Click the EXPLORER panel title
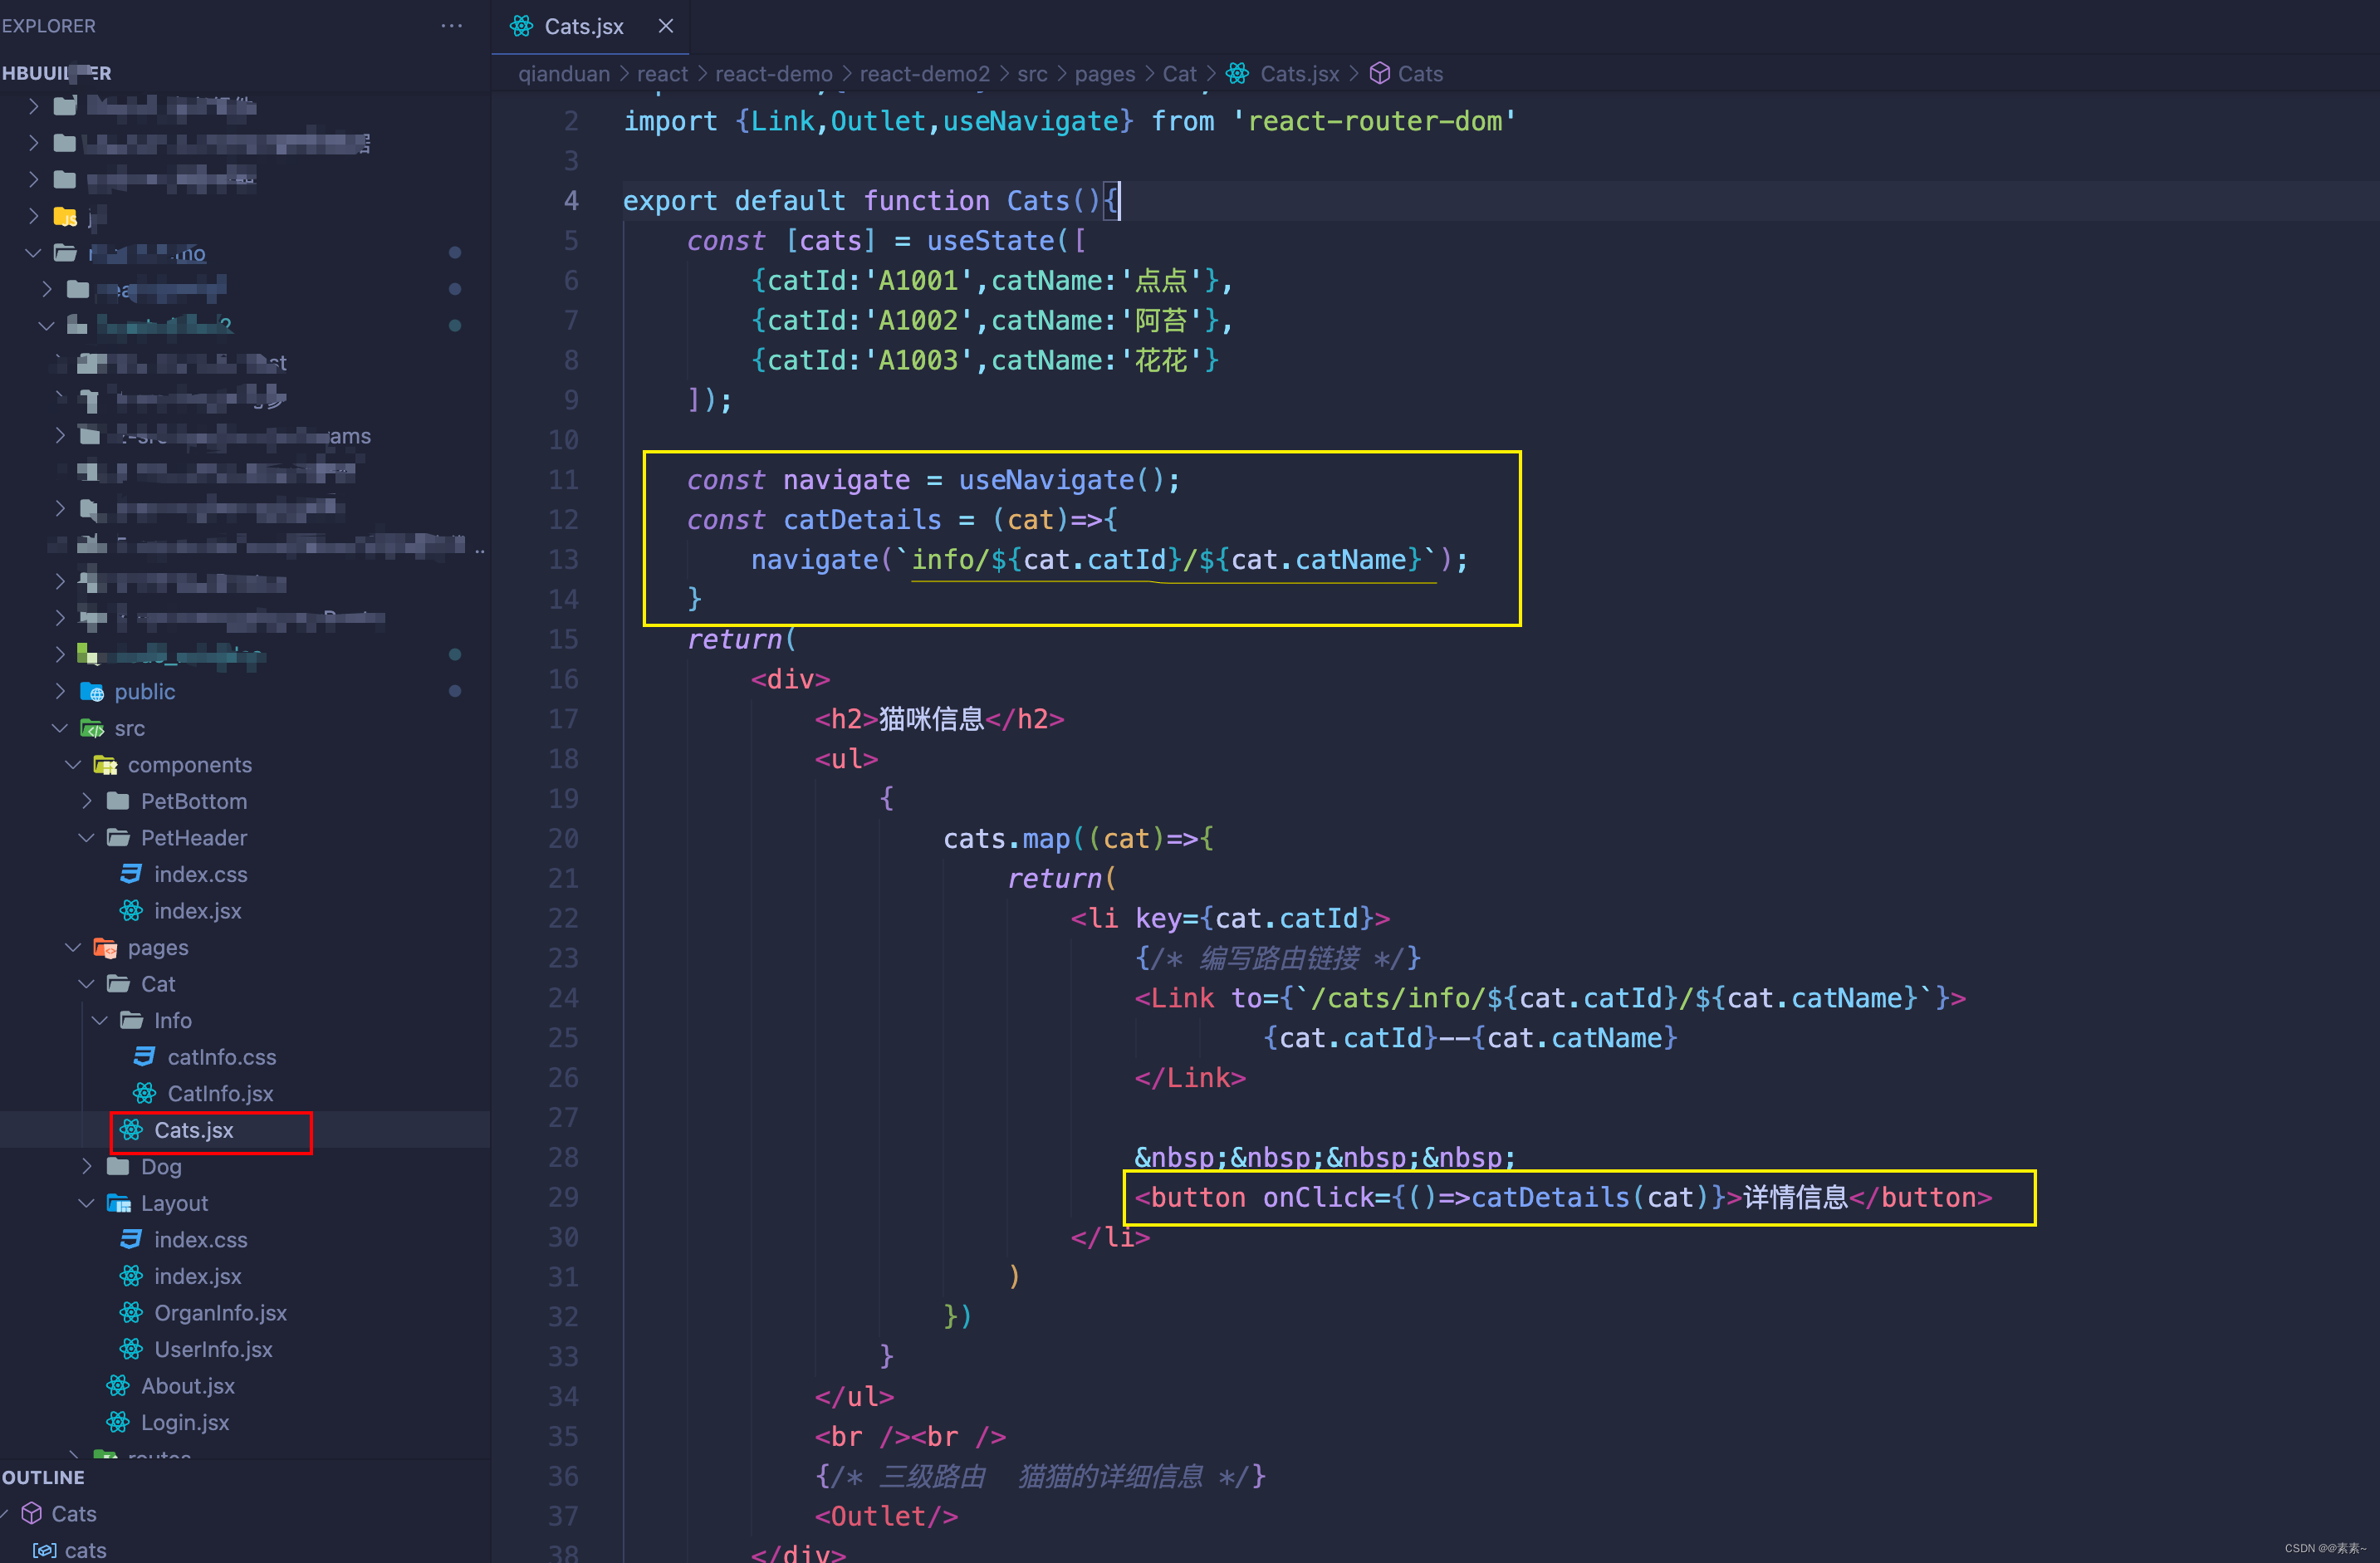2380x1563 pixels. pos(49,26)
